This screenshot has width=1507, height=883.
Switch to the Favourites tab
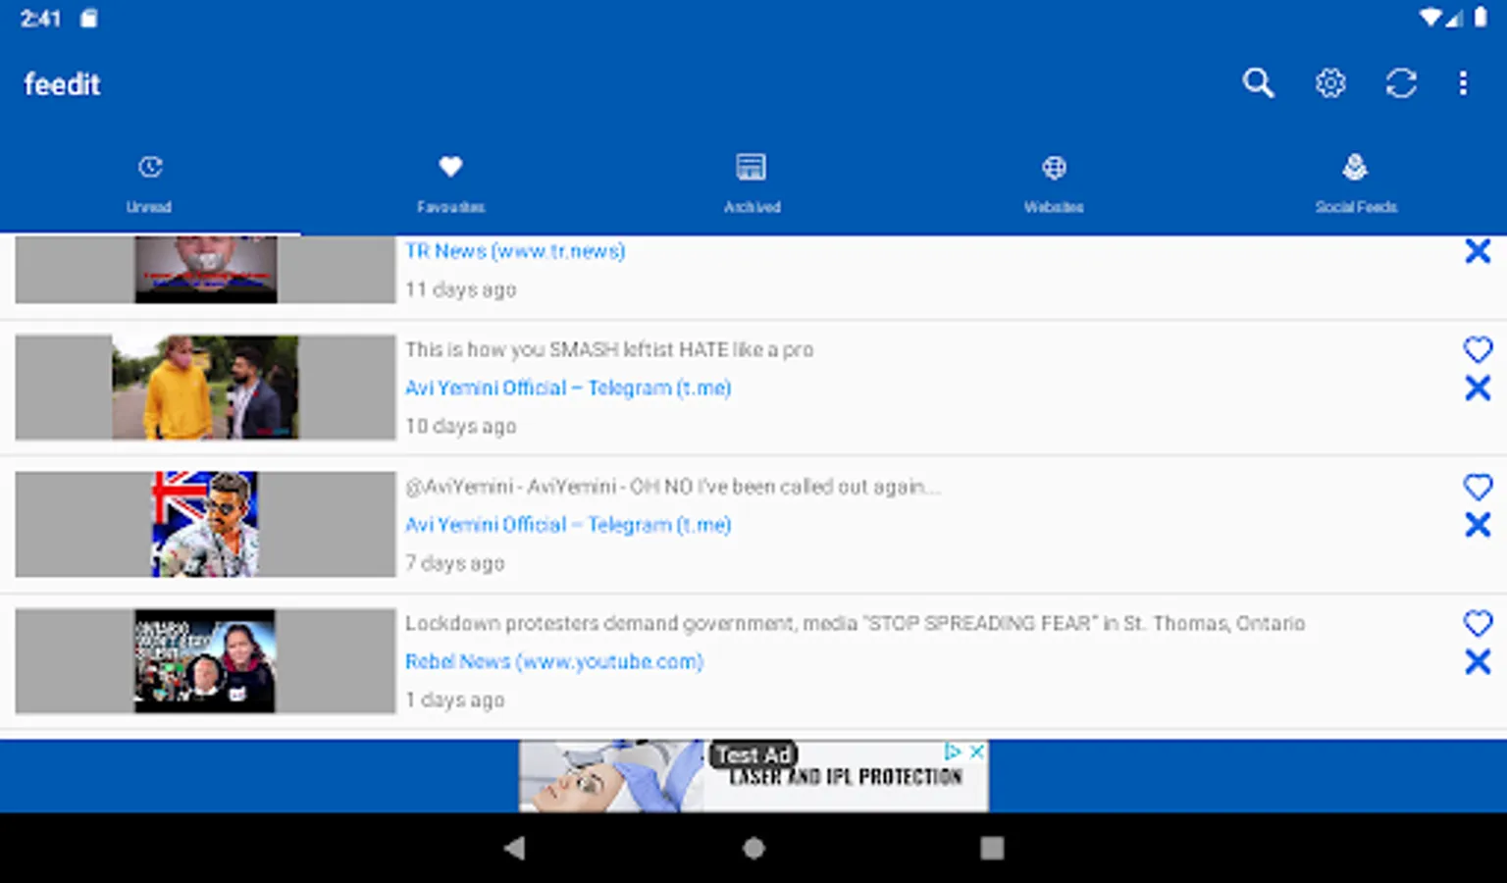(451, 183)
